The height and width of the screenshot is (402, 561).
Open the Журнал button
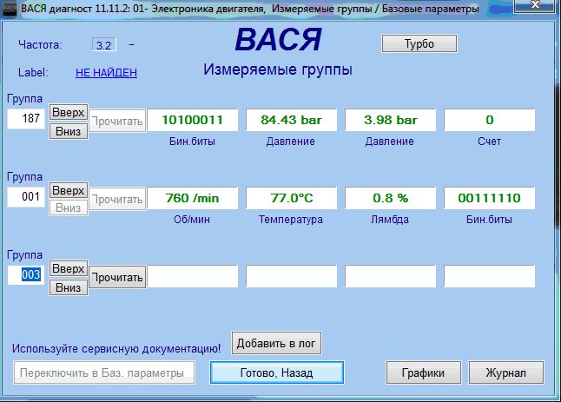(x=506, y=373)
